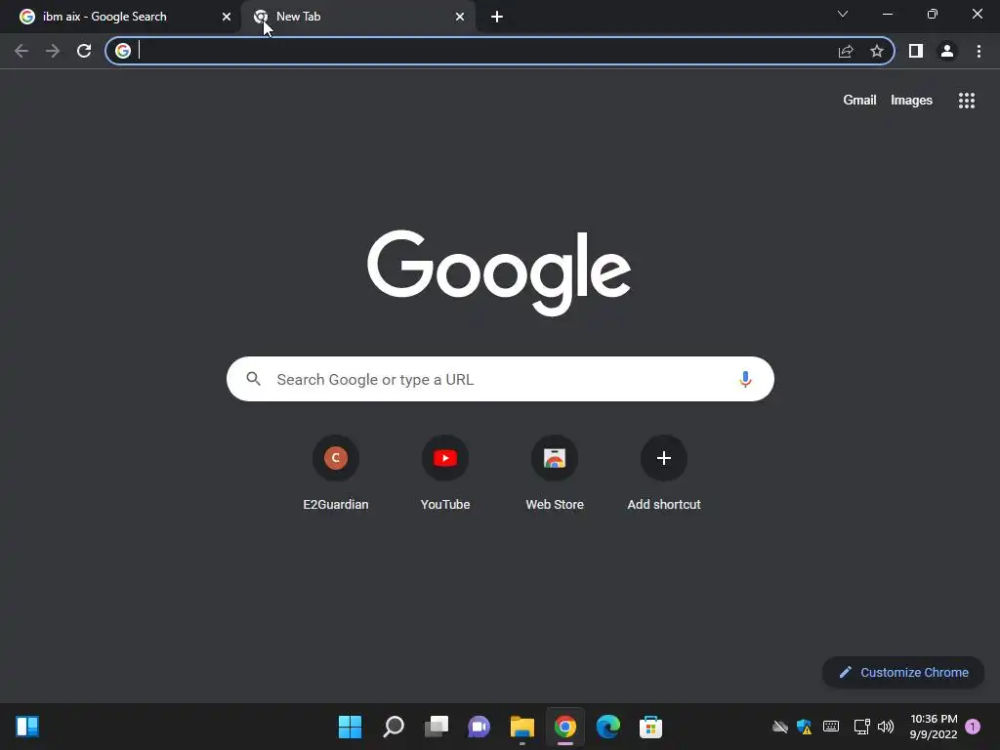1000x750 pixels.
Task: Open the Chrome side panel
Action: pyautogui.click(x=916, y=51)
